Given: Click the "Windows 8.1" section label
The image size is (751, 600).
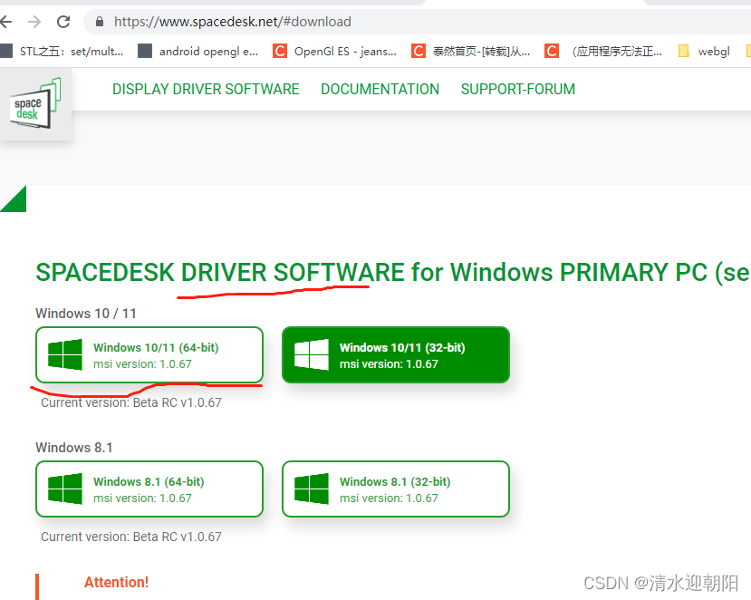Looking at the screenshot, I should coord(74,448).
